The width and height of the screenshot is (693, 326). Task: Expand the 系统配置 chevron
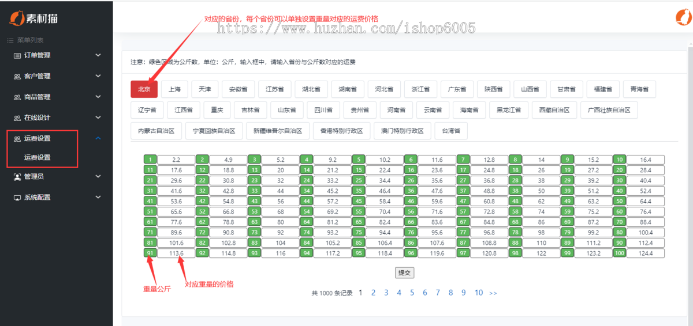pos(98,197)
